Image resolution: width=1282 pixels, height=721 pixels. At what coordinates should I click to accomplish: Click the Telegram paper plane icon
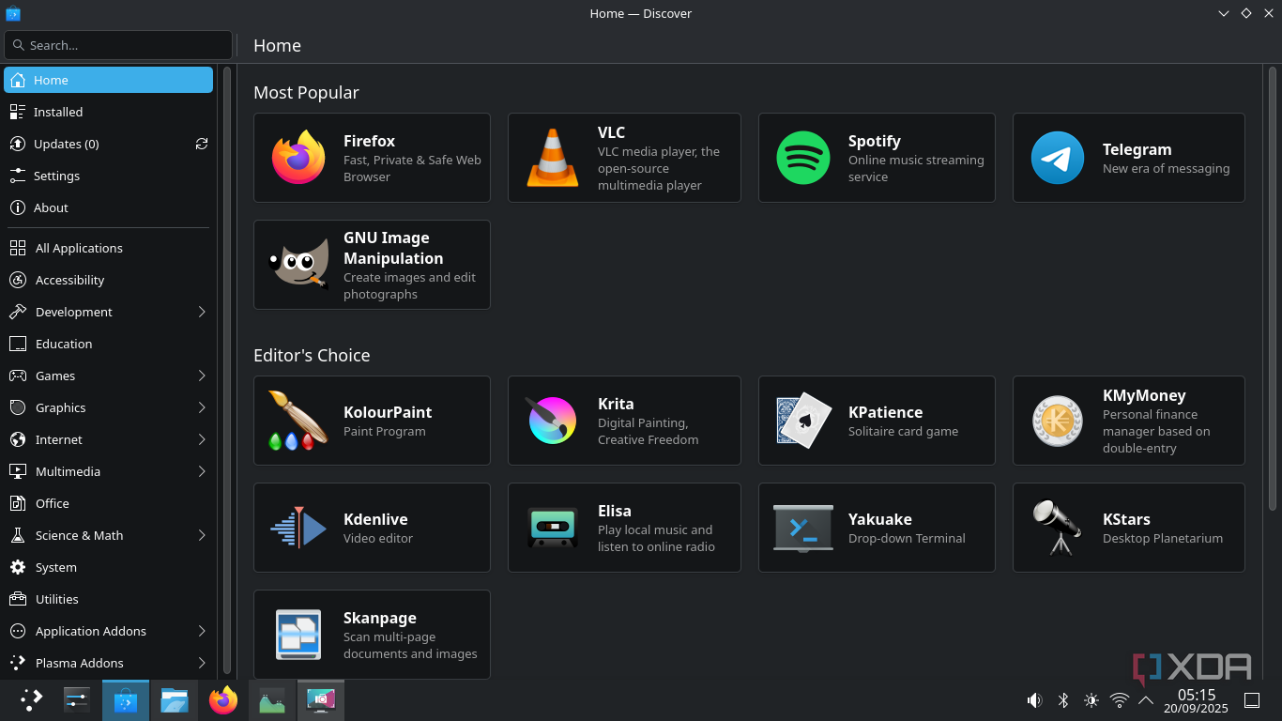pyautogui.click(x=1058, y=158)
